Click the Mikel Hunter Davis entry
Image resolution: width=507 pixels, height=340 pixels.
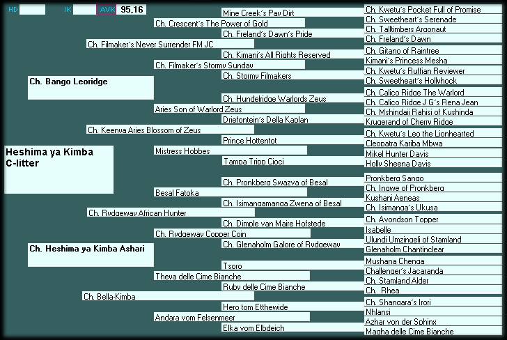point(433,153)
